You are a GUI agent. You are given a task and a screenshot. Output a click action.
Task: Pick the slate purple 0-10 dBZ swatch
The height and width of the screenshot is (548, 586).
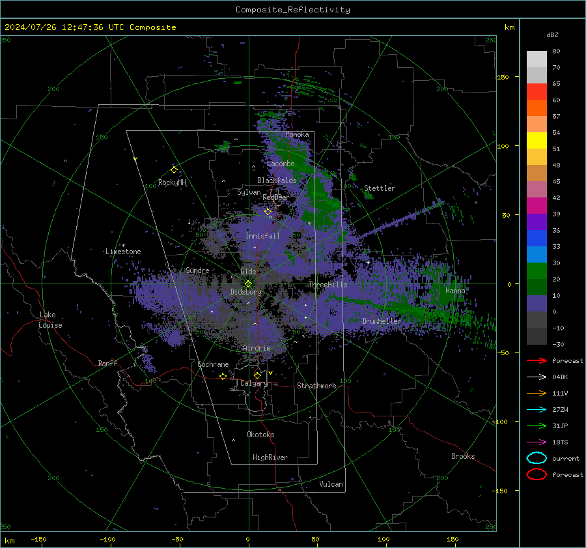click(537, 303)
